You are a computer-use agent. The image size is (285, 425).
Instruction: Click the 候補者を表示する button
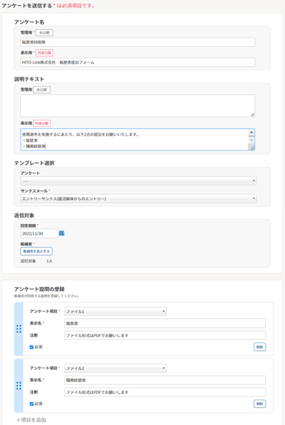(36, 252)
